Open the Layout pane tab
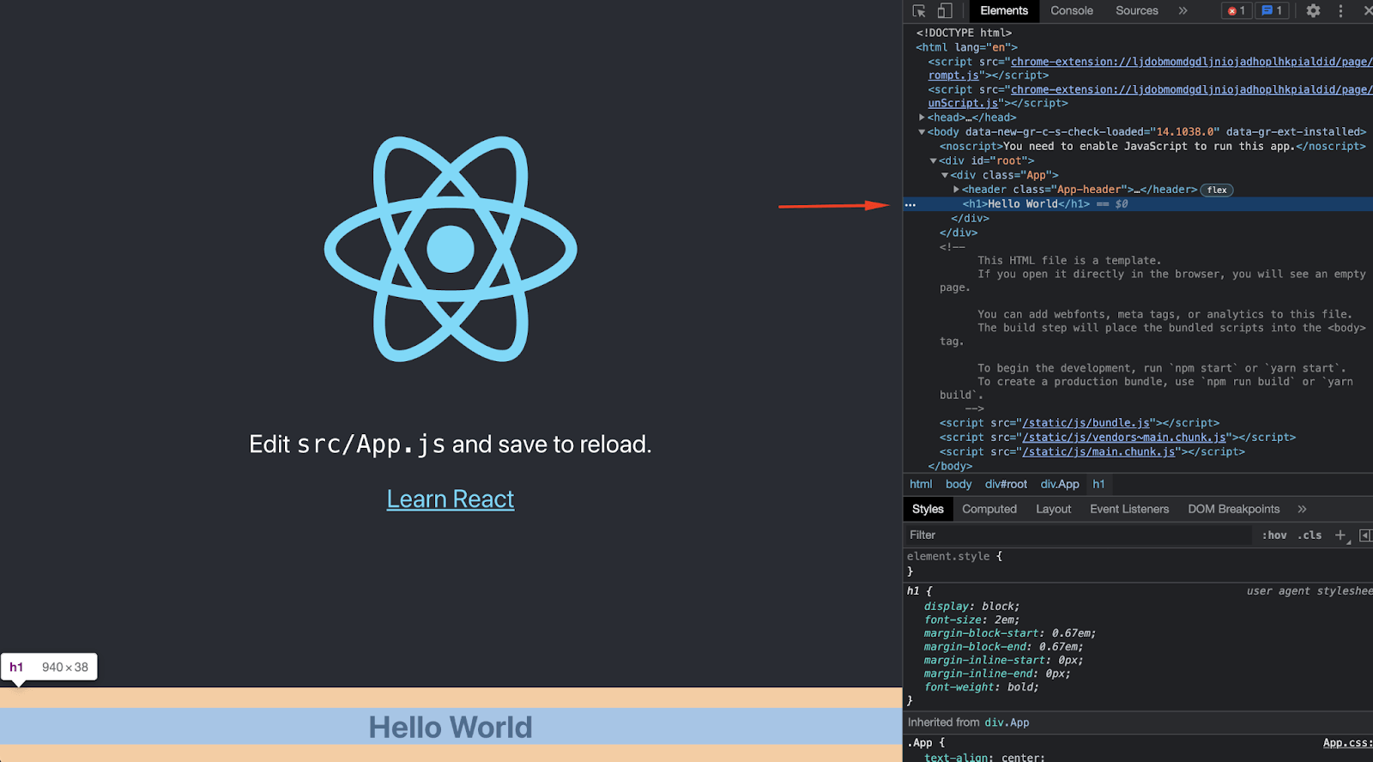Image resolution: width=1373 pixels, height=762 pixels. pos(1054,509)
